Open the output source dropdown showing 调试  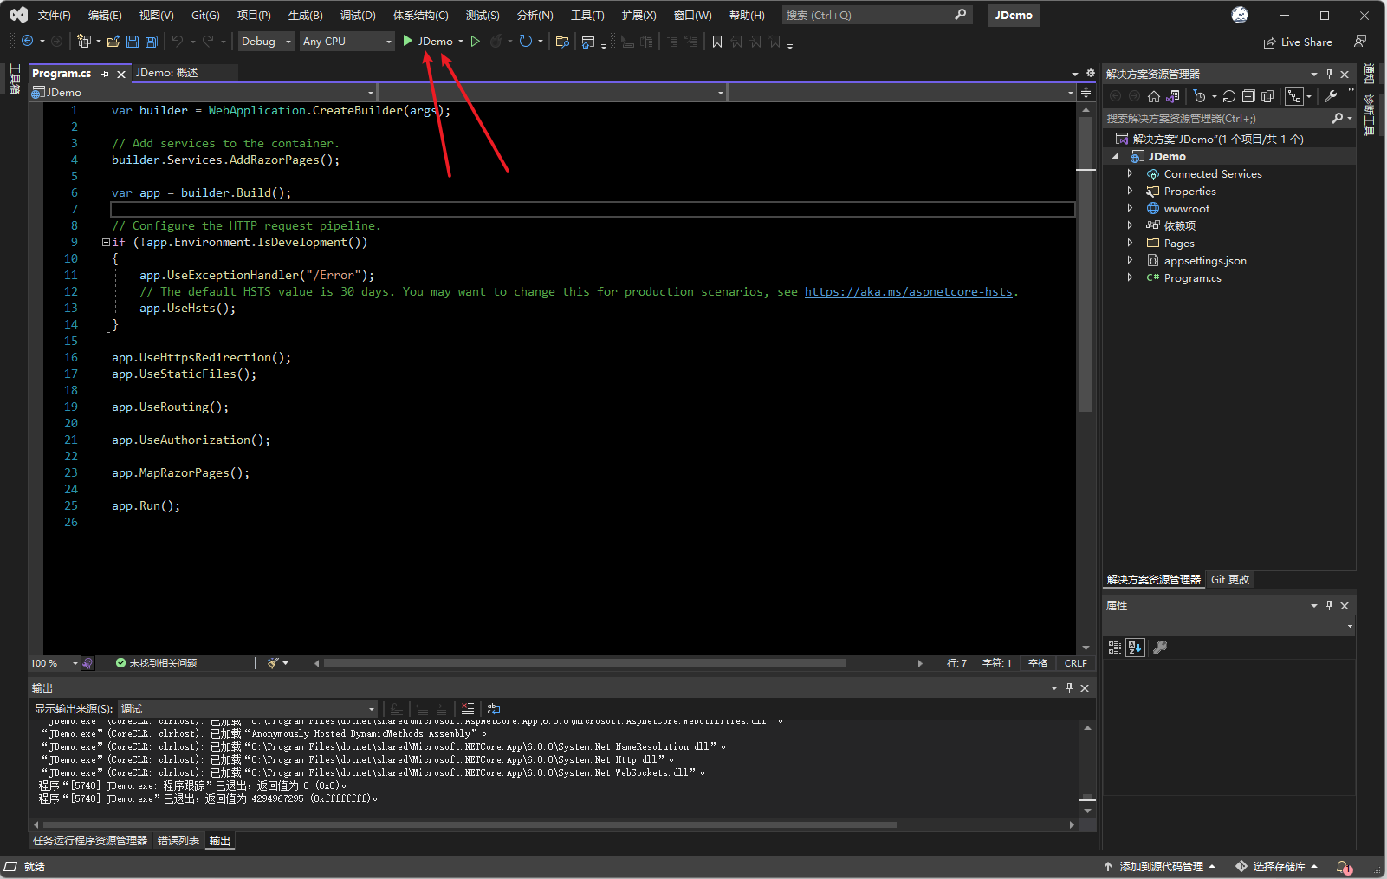248,709
